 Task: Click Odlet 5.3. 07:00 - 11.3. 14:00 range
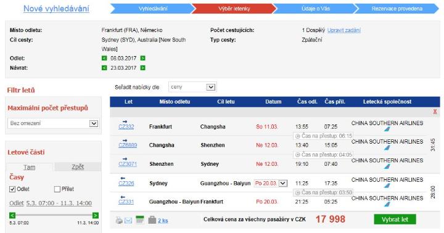pos(51,203)
